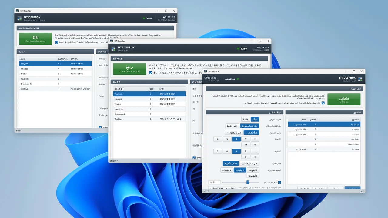Select the Archive row in German window

[x=55, y=89]
